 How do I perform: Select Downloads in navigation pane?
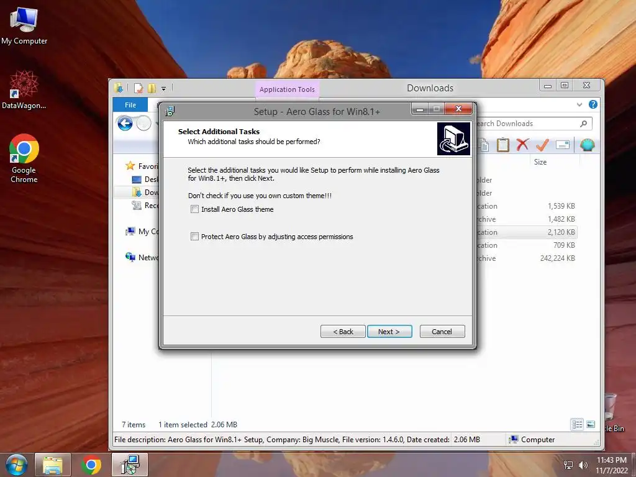pyautogui.click(x=145, y=193)
